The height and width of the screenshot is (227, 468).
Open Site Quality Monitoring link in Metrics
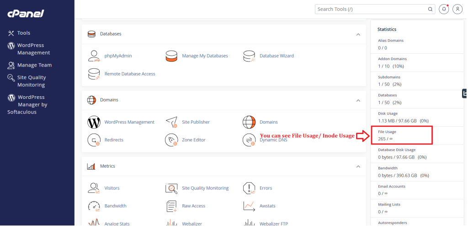click(205, 188)
